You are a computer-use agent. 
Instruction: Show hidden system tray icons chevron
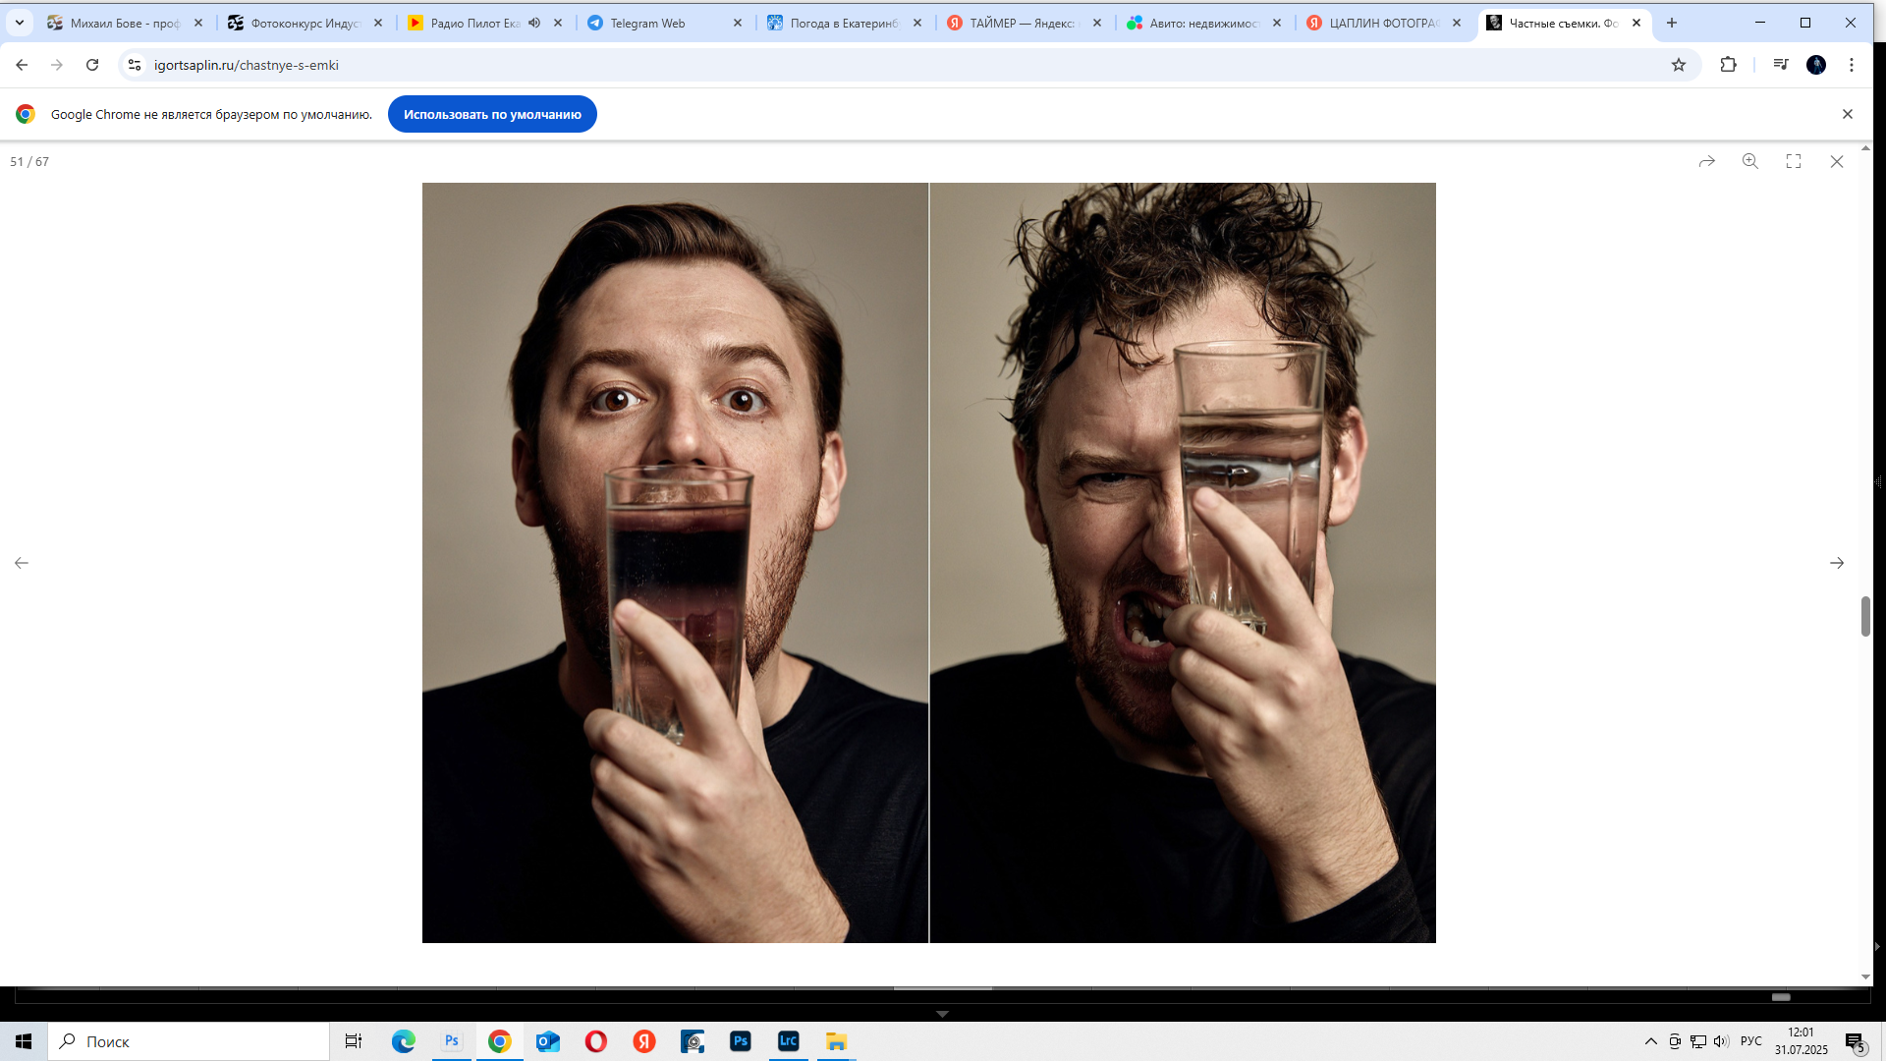click(1651, 1041)
